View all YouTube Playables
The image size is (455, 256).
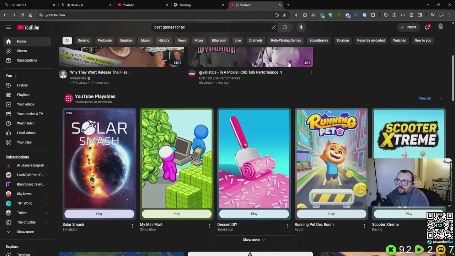click(x=424, y=98)
